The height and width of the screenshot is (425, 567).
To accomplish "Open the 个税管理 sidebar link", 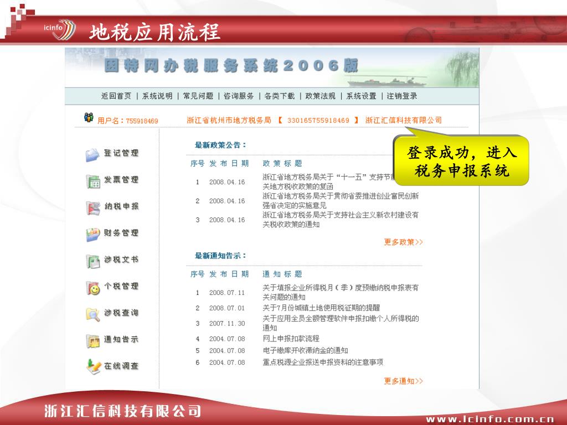I will (121, 286).
